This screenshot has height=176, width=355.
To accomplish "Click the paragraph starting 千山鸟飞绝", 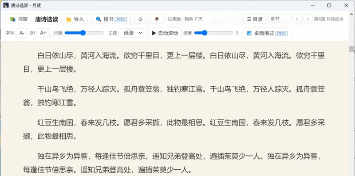I will tap(174, 96).
